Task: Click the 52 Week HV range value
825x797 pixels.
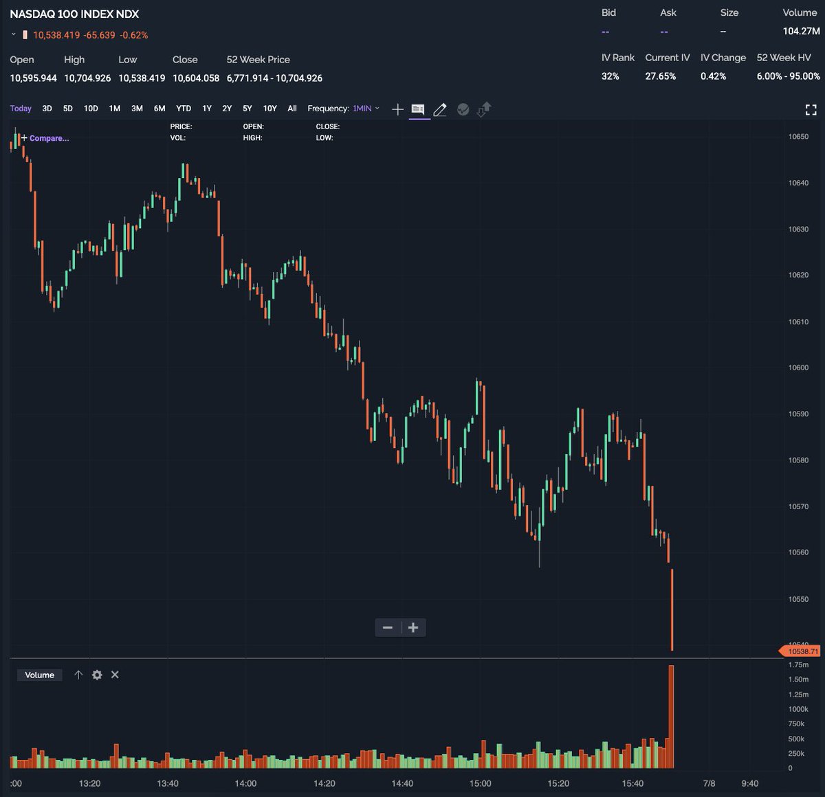Action: [x=789, y=76]
